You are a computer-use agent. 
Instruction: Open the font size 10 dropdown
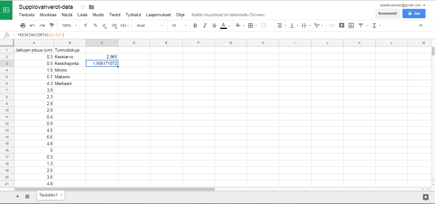click(x=178, y=25)
